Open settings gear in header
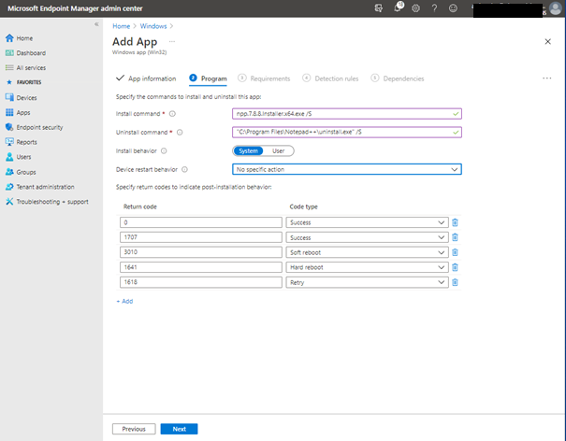Image resolution: width=566 pixels, height=441 pixels. pos(415,8)
